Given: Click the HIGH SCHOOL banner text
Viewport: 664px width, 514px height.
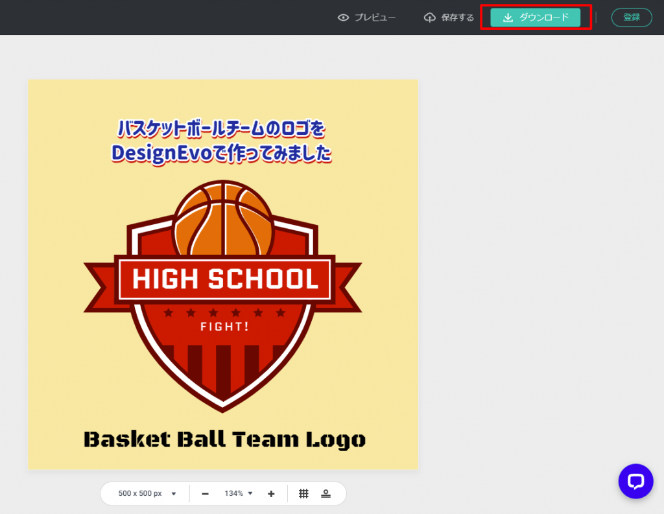Looking at the screenshot, I should (x=225, y=279).
